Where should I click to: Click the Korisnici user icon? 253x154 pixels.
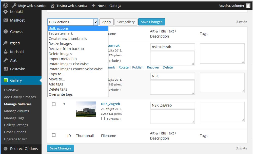(6, 52)
